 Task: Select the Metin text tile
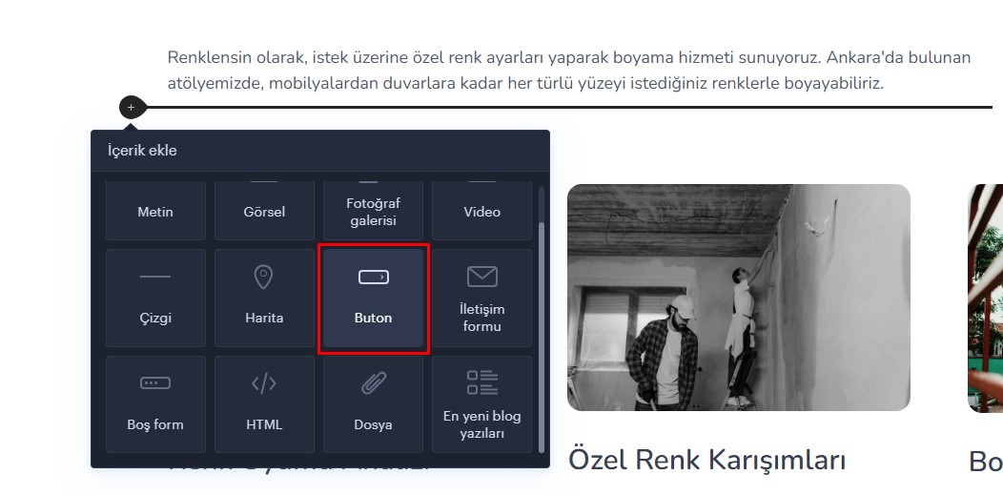click(x=155, y=211)
